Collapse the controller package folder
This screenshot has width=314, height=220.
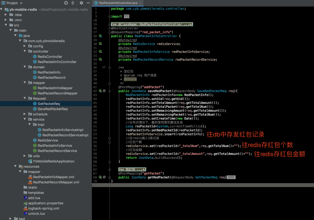25,51
